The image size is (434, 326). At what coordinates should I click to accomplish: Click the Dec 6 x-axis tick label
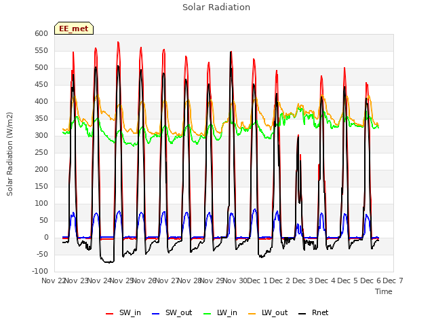tap(371, 280)
